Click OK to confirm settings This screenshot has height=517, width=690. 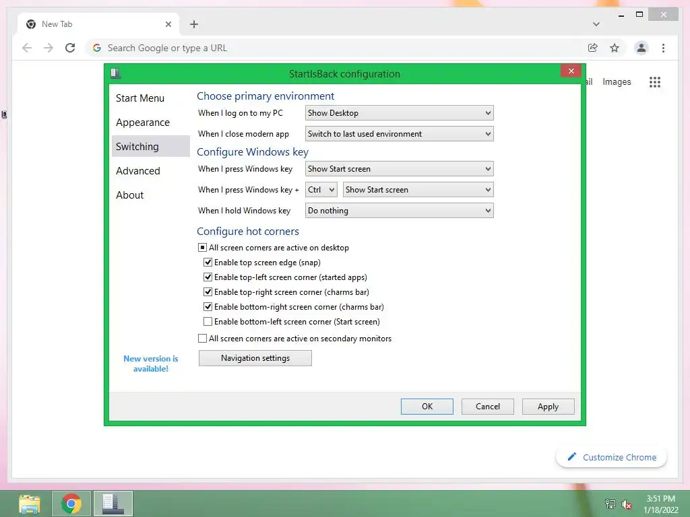click(x=427, y=407)
